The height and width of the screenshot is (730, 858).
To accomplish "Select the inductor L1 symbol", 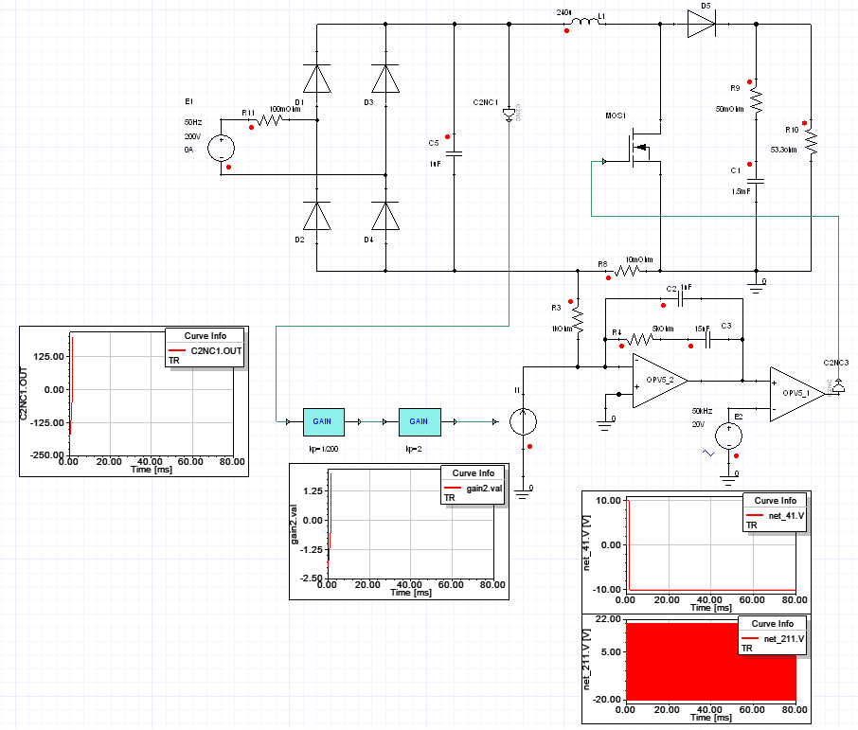I will point(584,22).
